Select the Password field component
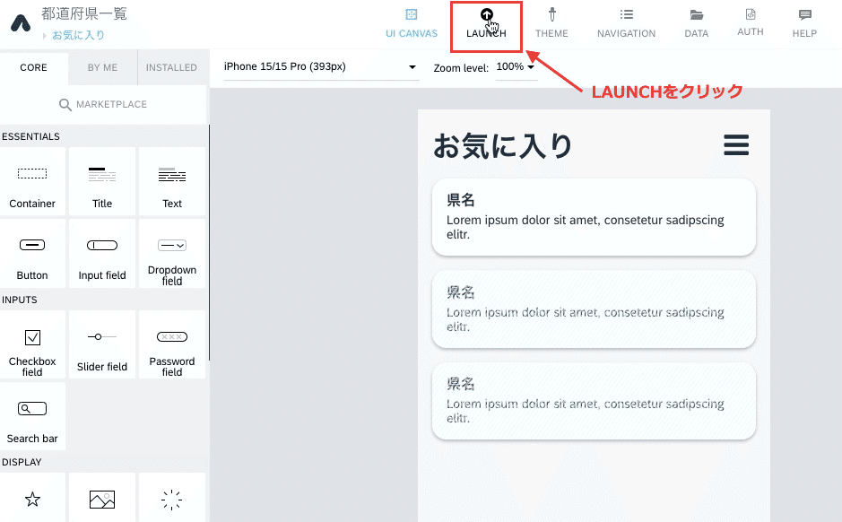 (172, 344)
